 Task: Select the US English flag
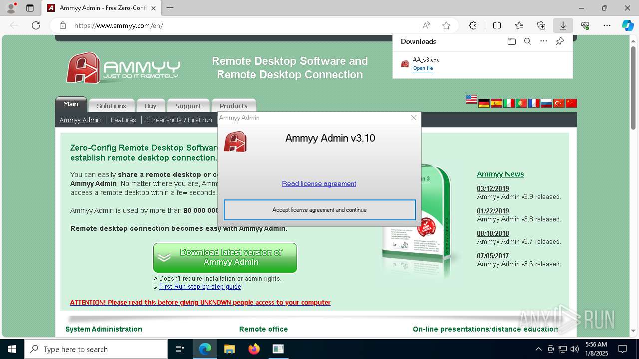click(x=471, y=99)
